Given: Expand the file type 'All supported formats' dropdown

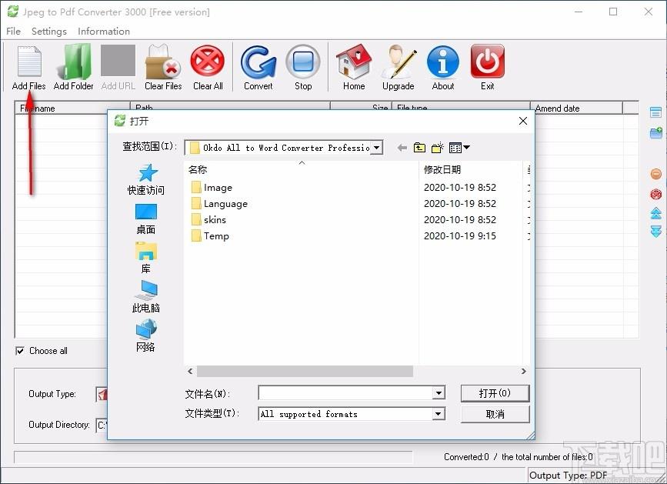Looking at the screenshot, I should 439,413.
